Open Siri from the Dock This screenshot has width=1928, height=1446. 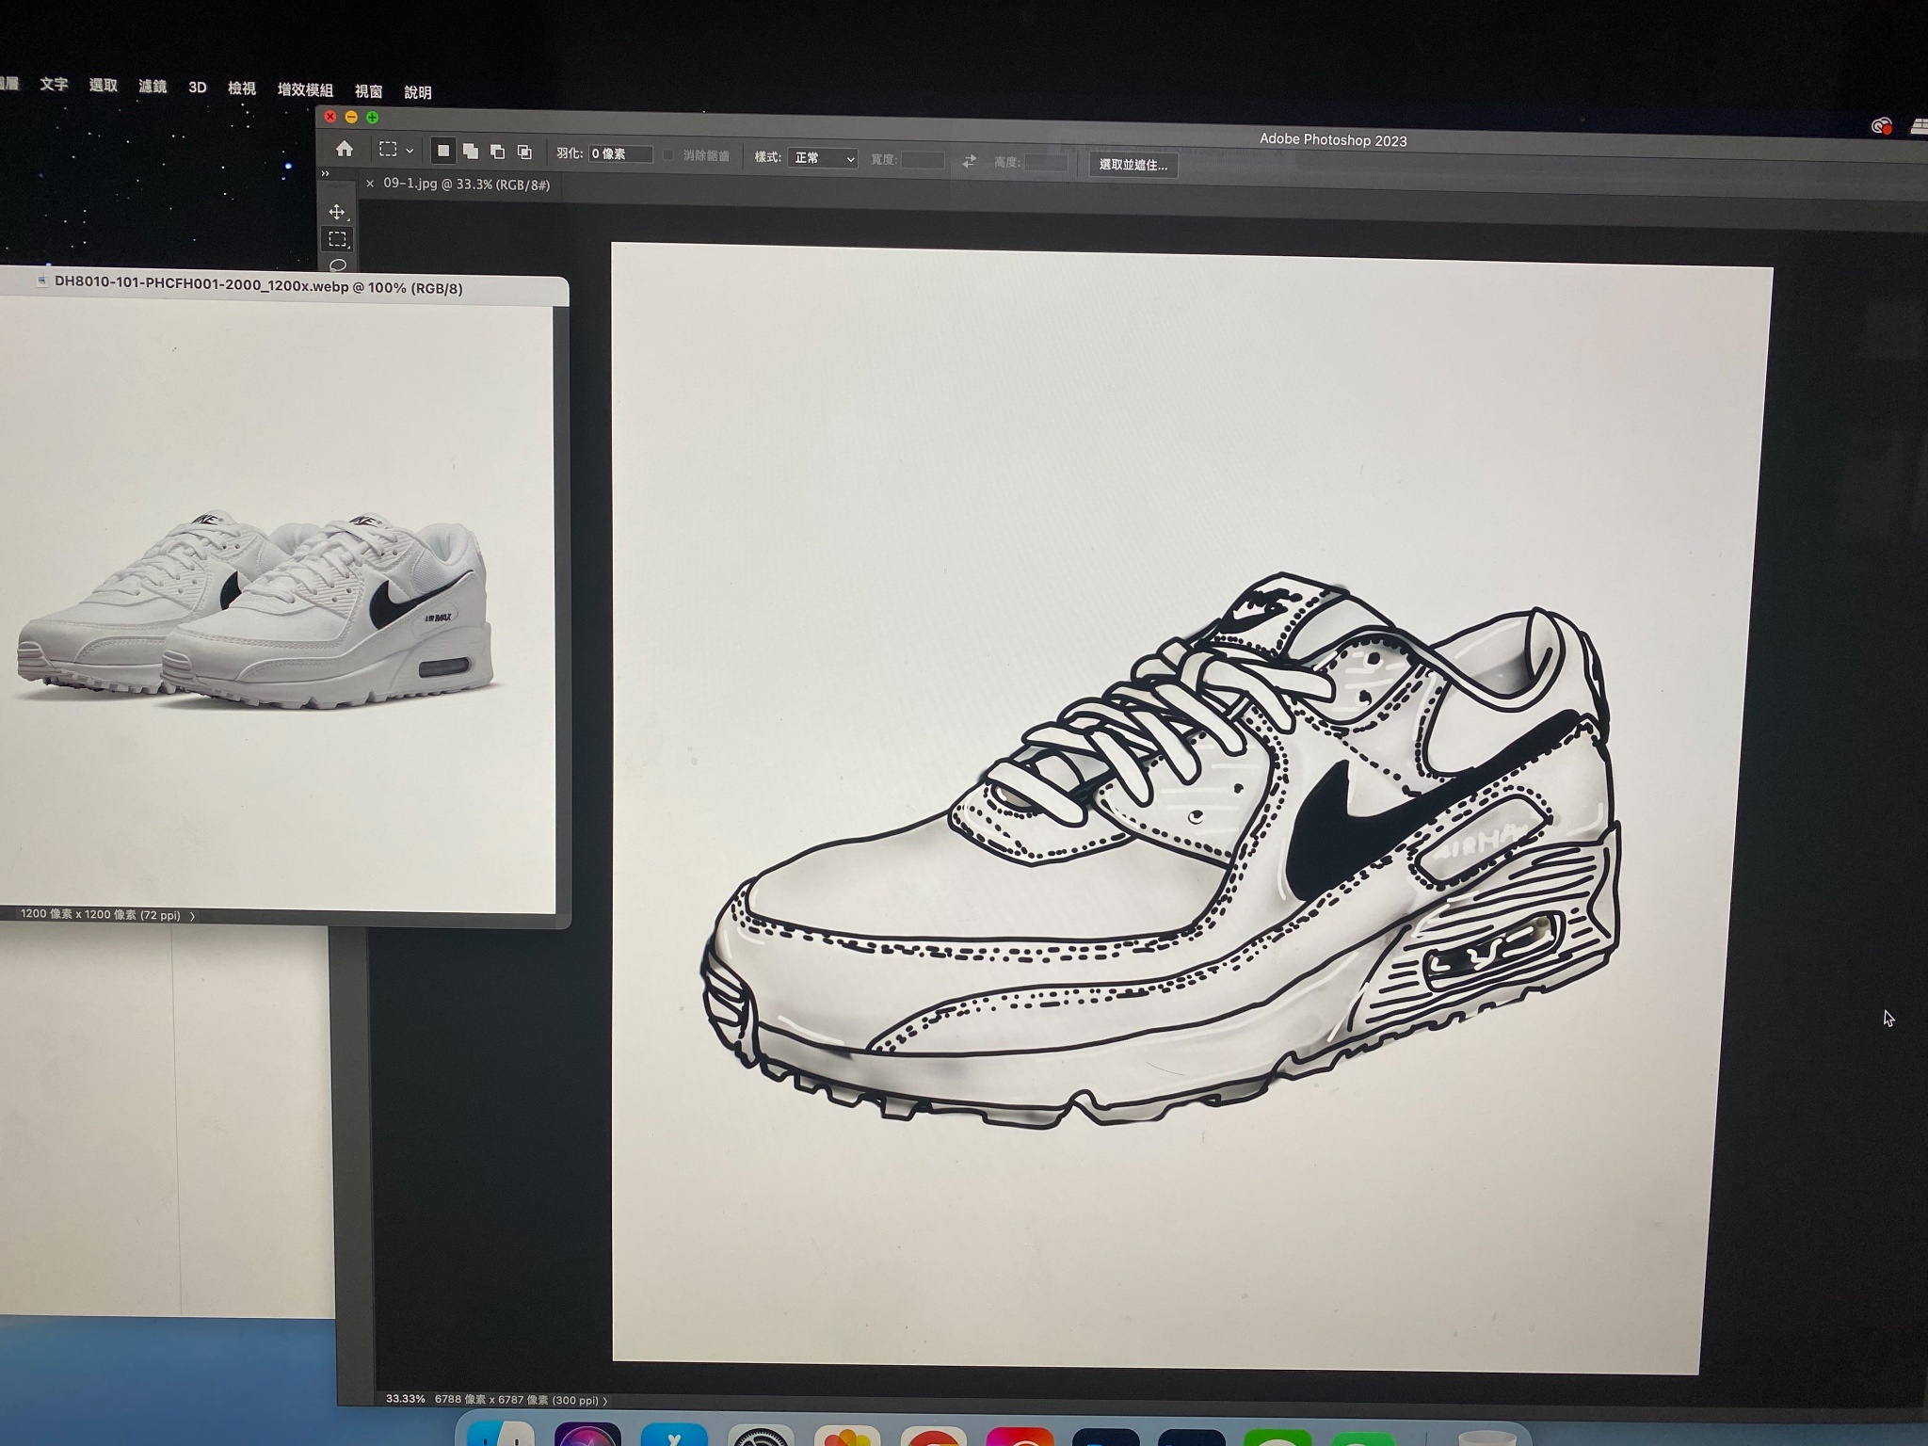click(x=586, y=1434)
